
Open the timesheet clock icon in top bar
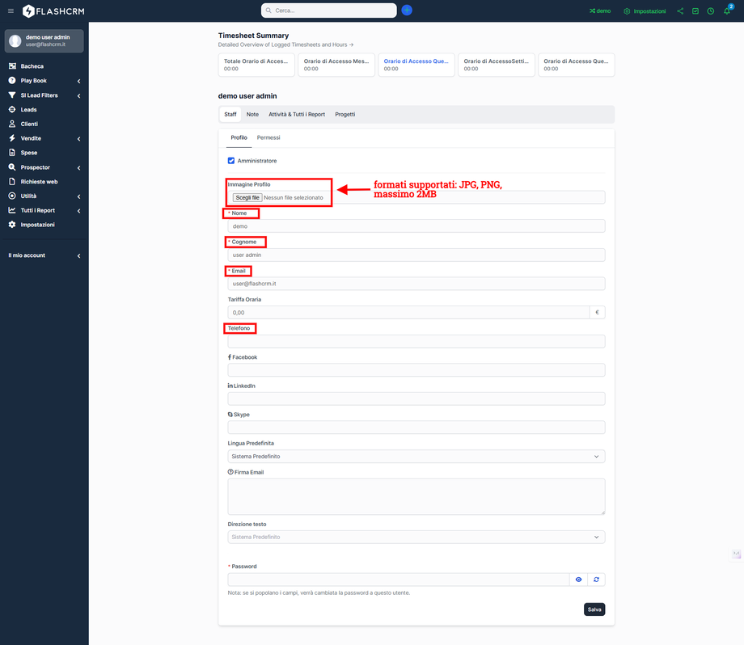click(710, 11)
